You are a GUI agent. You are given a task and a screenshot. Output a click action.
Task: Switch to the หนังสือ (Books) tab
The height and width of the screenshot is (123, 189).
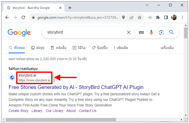[x=59, y=48]
